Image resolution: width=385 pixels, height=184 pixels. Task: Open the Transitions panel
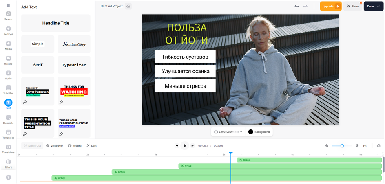8,149
